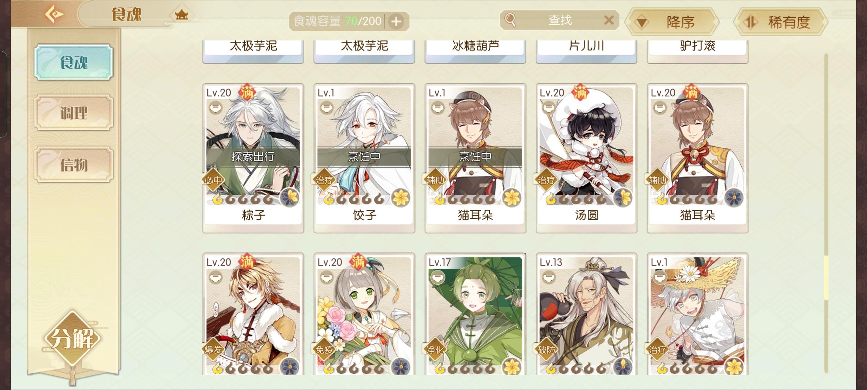Tap 必中 badge on 粽子 card
Viewport: 867px width, 390px height.
(x=213, y=180)
